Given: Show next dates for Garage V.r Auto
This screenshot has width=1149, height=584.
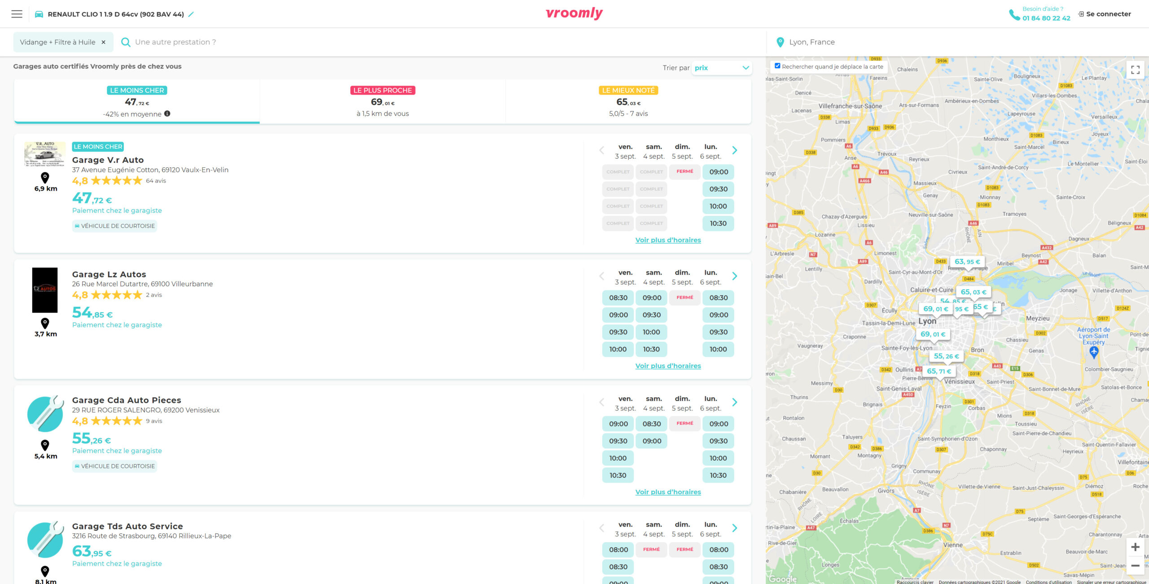Looking at the screenshot, I should tap(735, 150).
